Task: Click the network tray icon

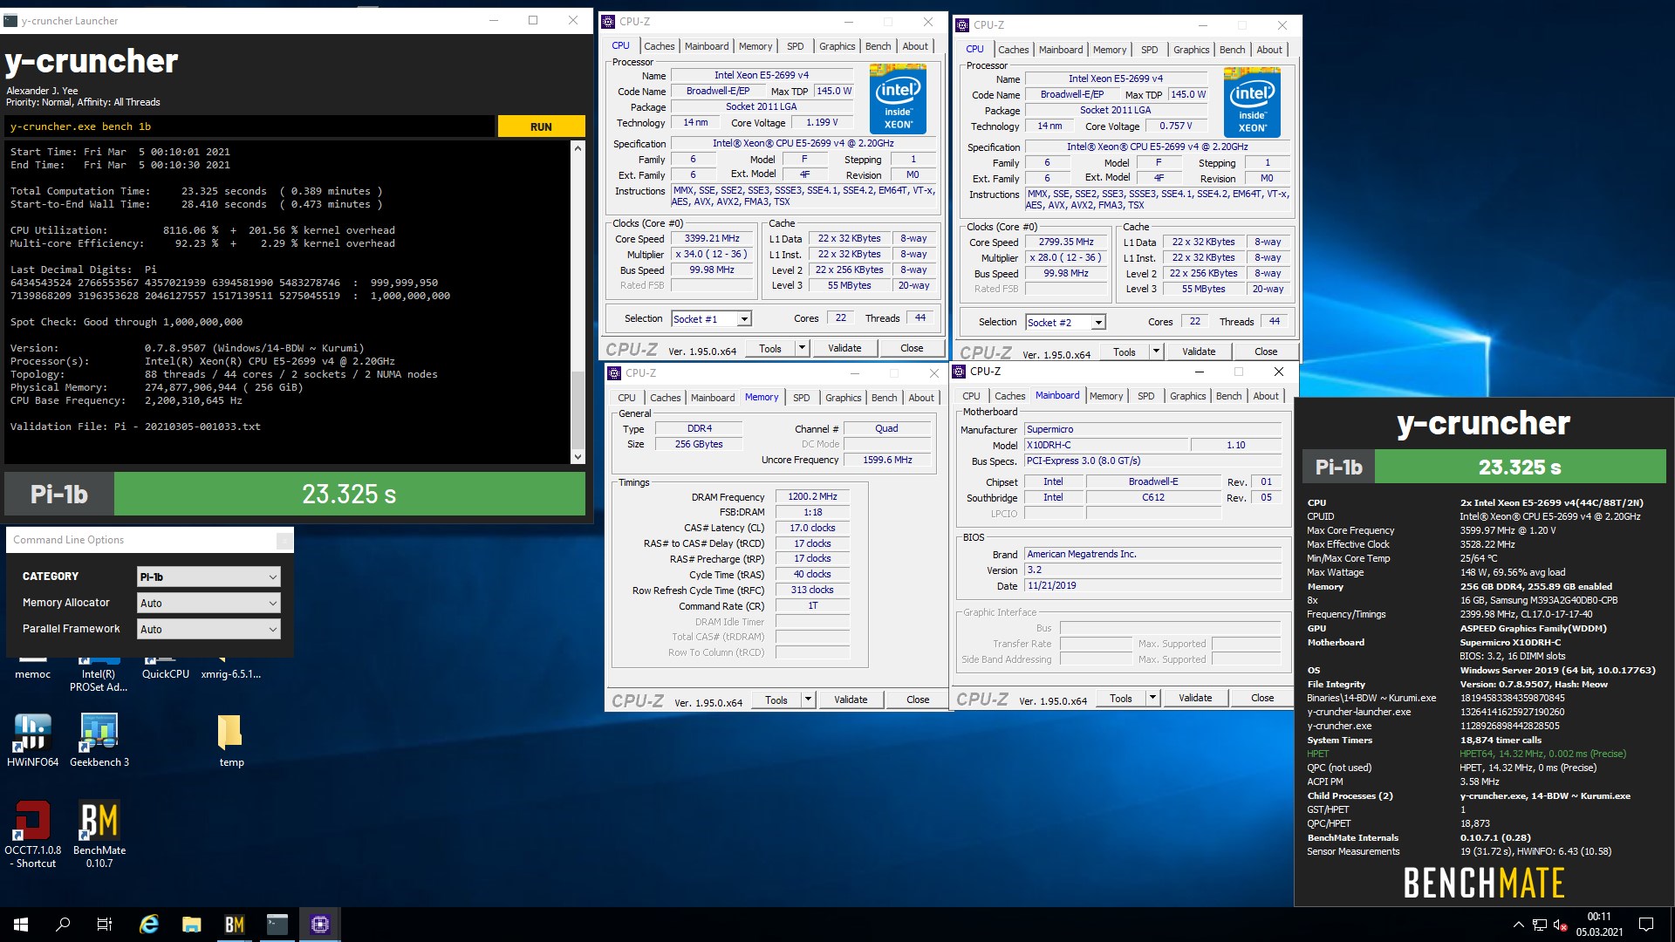Action: click(x=1540, y=925)
